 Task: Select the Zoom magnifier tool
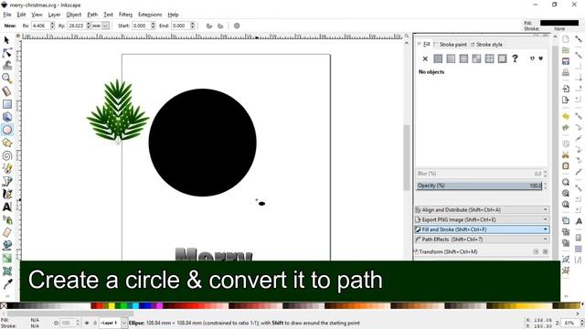[6, 79]
